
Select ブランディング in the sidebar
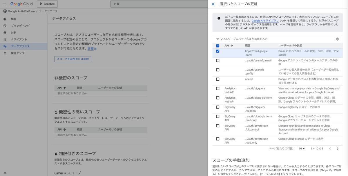[20, 26]
